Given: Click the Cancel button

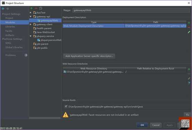Looking at the screenshot, I should [x=156, y=125].
